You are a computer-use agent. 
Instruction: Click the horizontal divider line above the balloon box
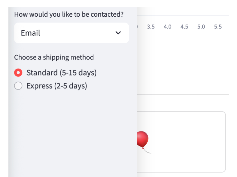183,95
